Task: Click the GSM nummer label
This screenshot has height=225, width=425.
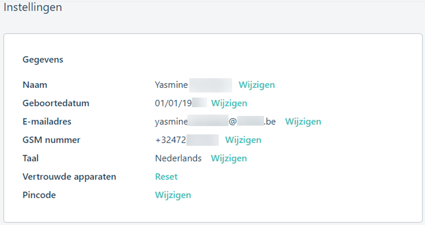Action: pos(52,140)
